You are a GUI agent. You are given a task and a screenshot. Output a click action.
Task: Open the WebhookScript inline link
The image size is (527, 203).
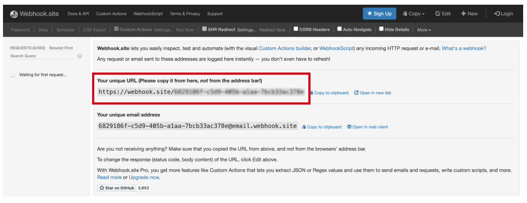(x=336, y=49)
